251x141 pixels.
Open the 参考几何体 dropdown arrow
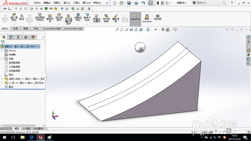click(87, 24)
